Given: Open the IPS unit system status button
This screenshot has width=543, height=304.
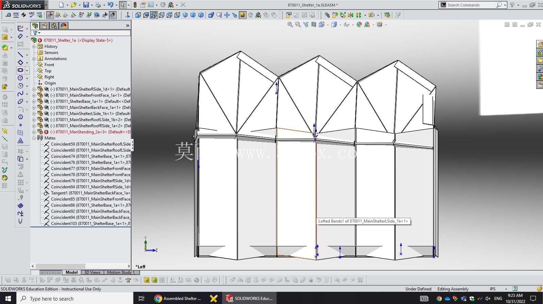Looking at the screenshot, I should click(493, 289).
